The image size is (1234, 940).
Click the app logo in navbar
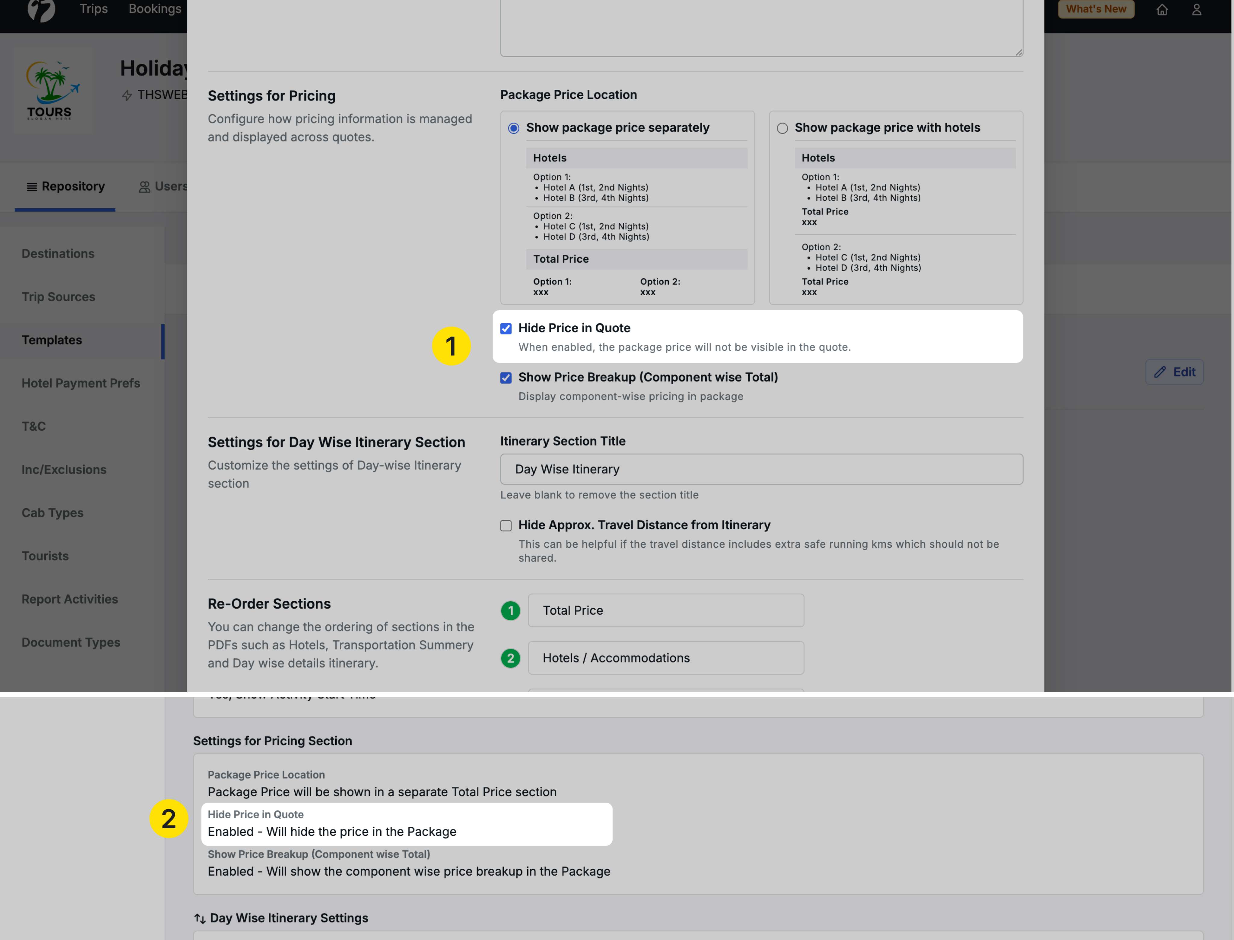pos(41,10)
